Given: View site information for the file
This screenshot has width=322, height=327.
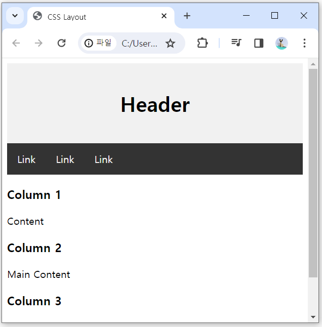Looking at the screenshot, I should [x=98, y=43].
